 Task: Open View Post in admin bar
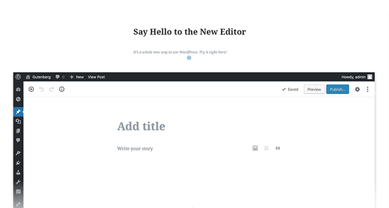pos(96,77)
